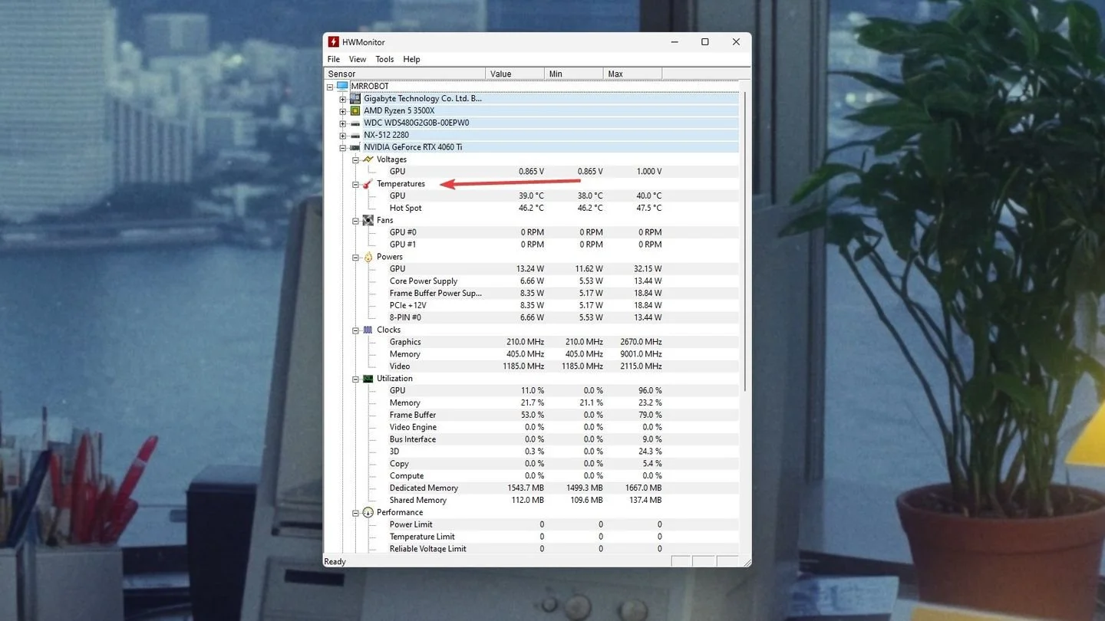Click the MRROBOT computer icon
1105x621 pixels.
click(x=342, y=86)
